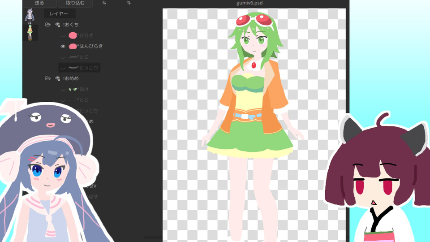Screen dimensions: 430x242
Task: Select the !おめめ group name
Action: tap(71, 78)
